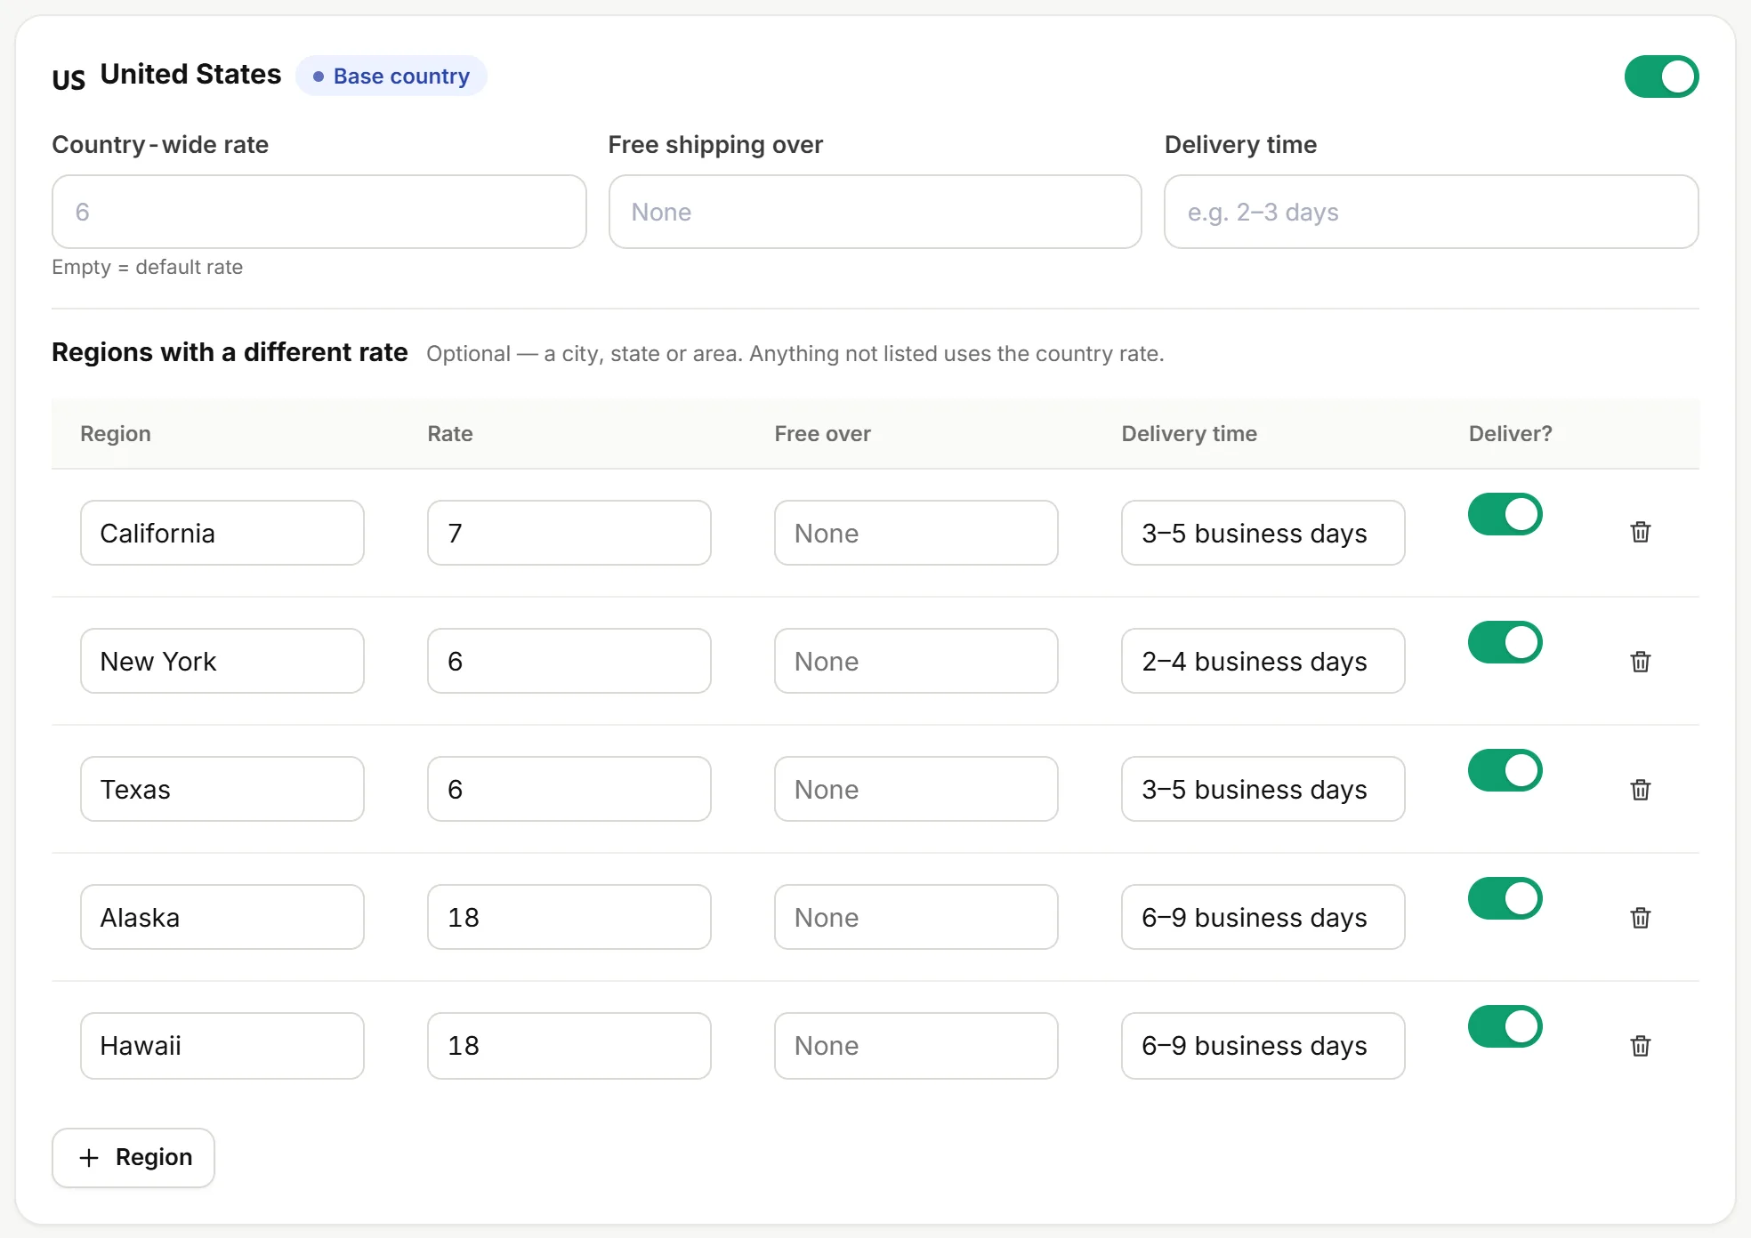Click the New York rate field

coord(569,661)
